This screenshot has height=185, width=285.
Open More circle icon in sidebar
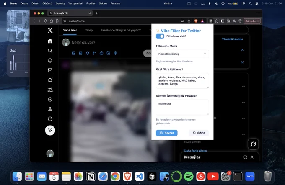(x=50, y=119)
